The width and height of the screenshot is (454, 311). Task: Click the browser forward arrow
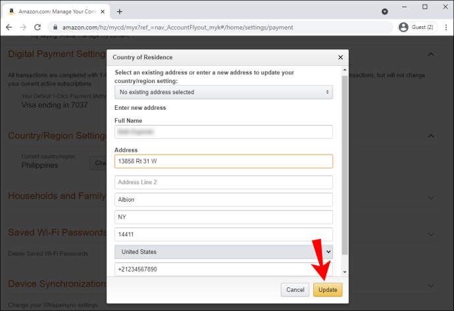(23, 27)
